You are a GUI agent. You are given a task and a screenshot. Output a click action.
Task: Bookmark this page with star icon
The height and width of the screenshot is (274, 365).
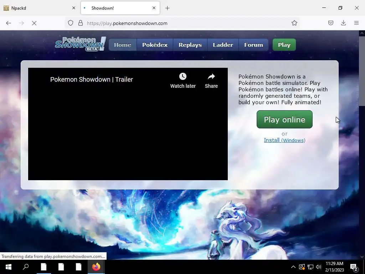coord(294,23)
